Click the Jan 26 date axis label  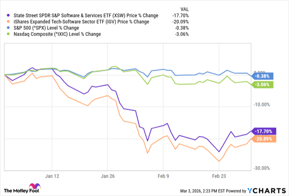click(108, 175)
